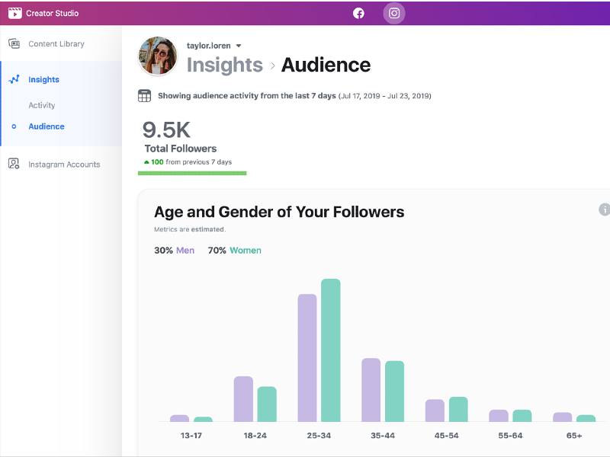
Task: Expand the taylor.loren account dropdown arrow
Action: tap(239, 46)
